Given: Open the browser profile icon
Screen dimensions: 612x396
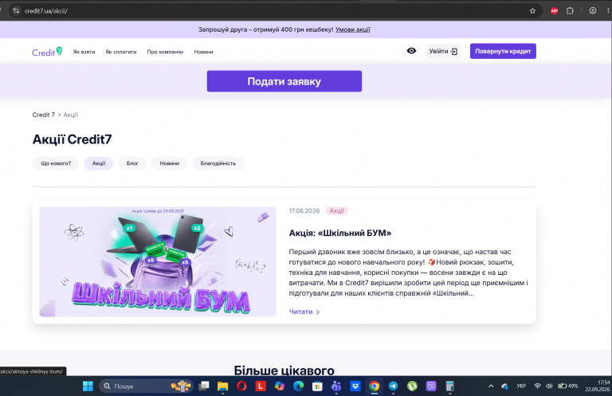Looking at the screenshot, I should coord(593,11).
